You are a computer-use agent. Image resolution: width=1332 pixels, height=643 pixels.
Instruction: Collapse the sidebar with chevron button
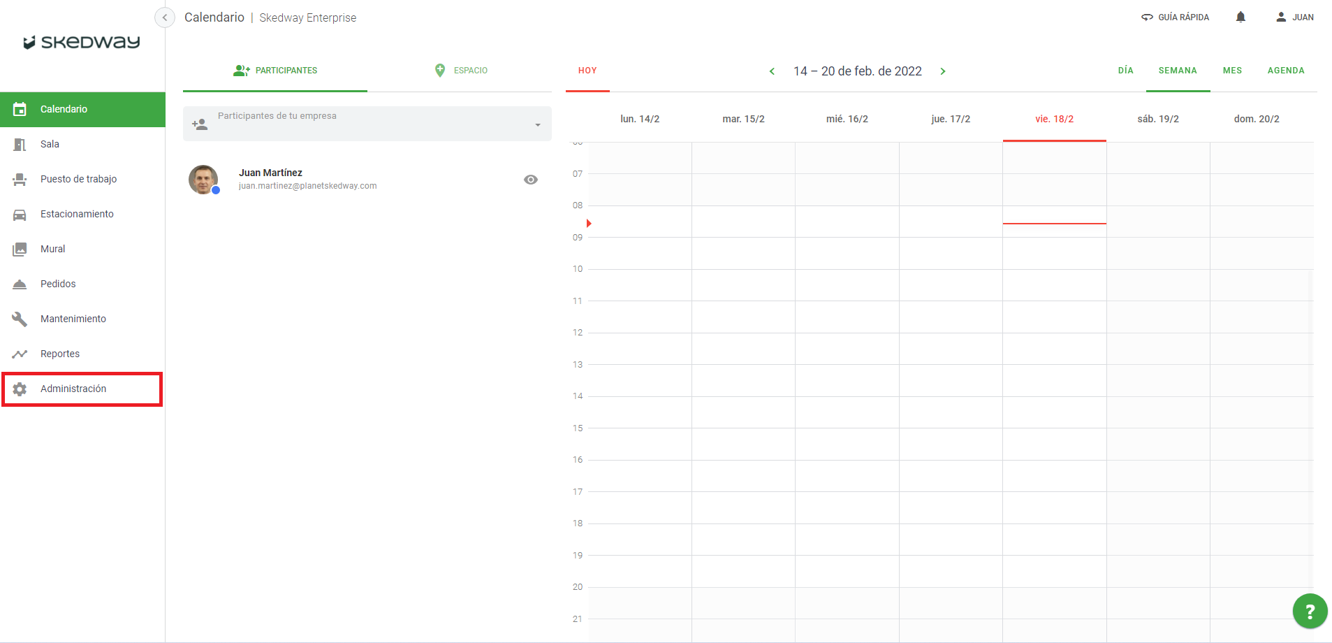165,17
